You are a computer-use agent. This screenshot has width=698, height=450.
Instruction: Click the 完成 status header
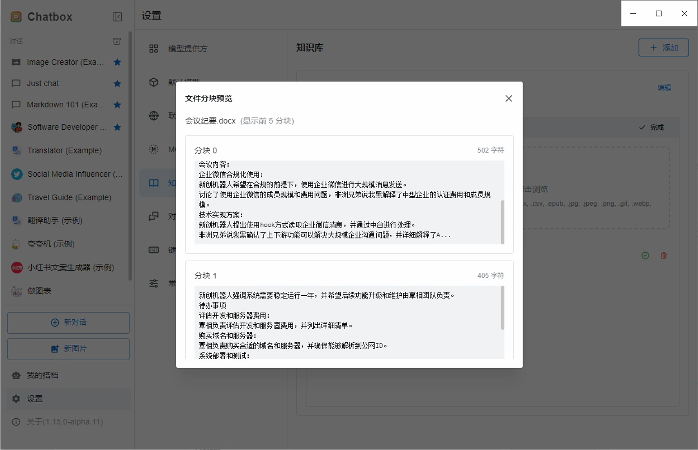coord(651,127)
